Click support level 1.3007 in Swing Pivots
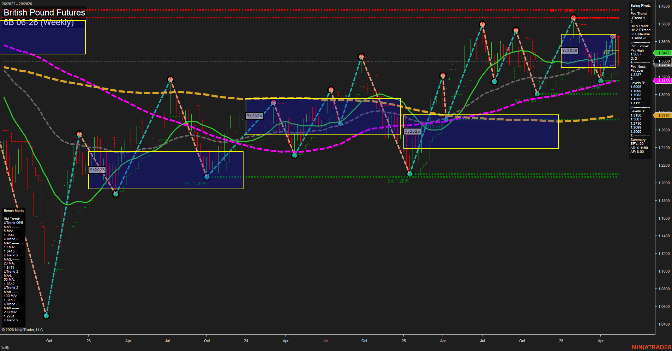672x351 pixels. click(x=636, y=119)
